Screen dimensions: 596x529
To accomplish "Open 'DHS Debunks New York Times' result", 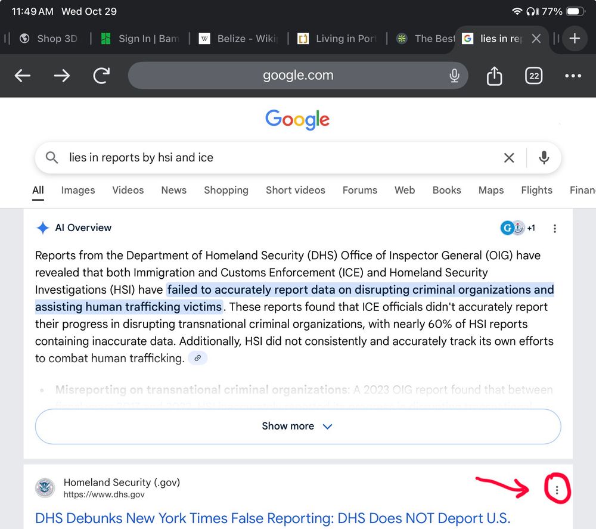I will pyautogui.click(x=272, y=518).
